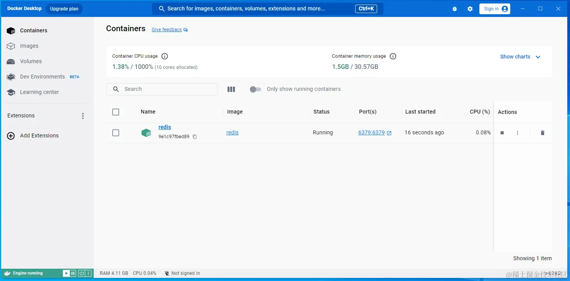Click the Port(s) column header
Viewport: 570px width, 281px height.
click(x=368, y=112)
